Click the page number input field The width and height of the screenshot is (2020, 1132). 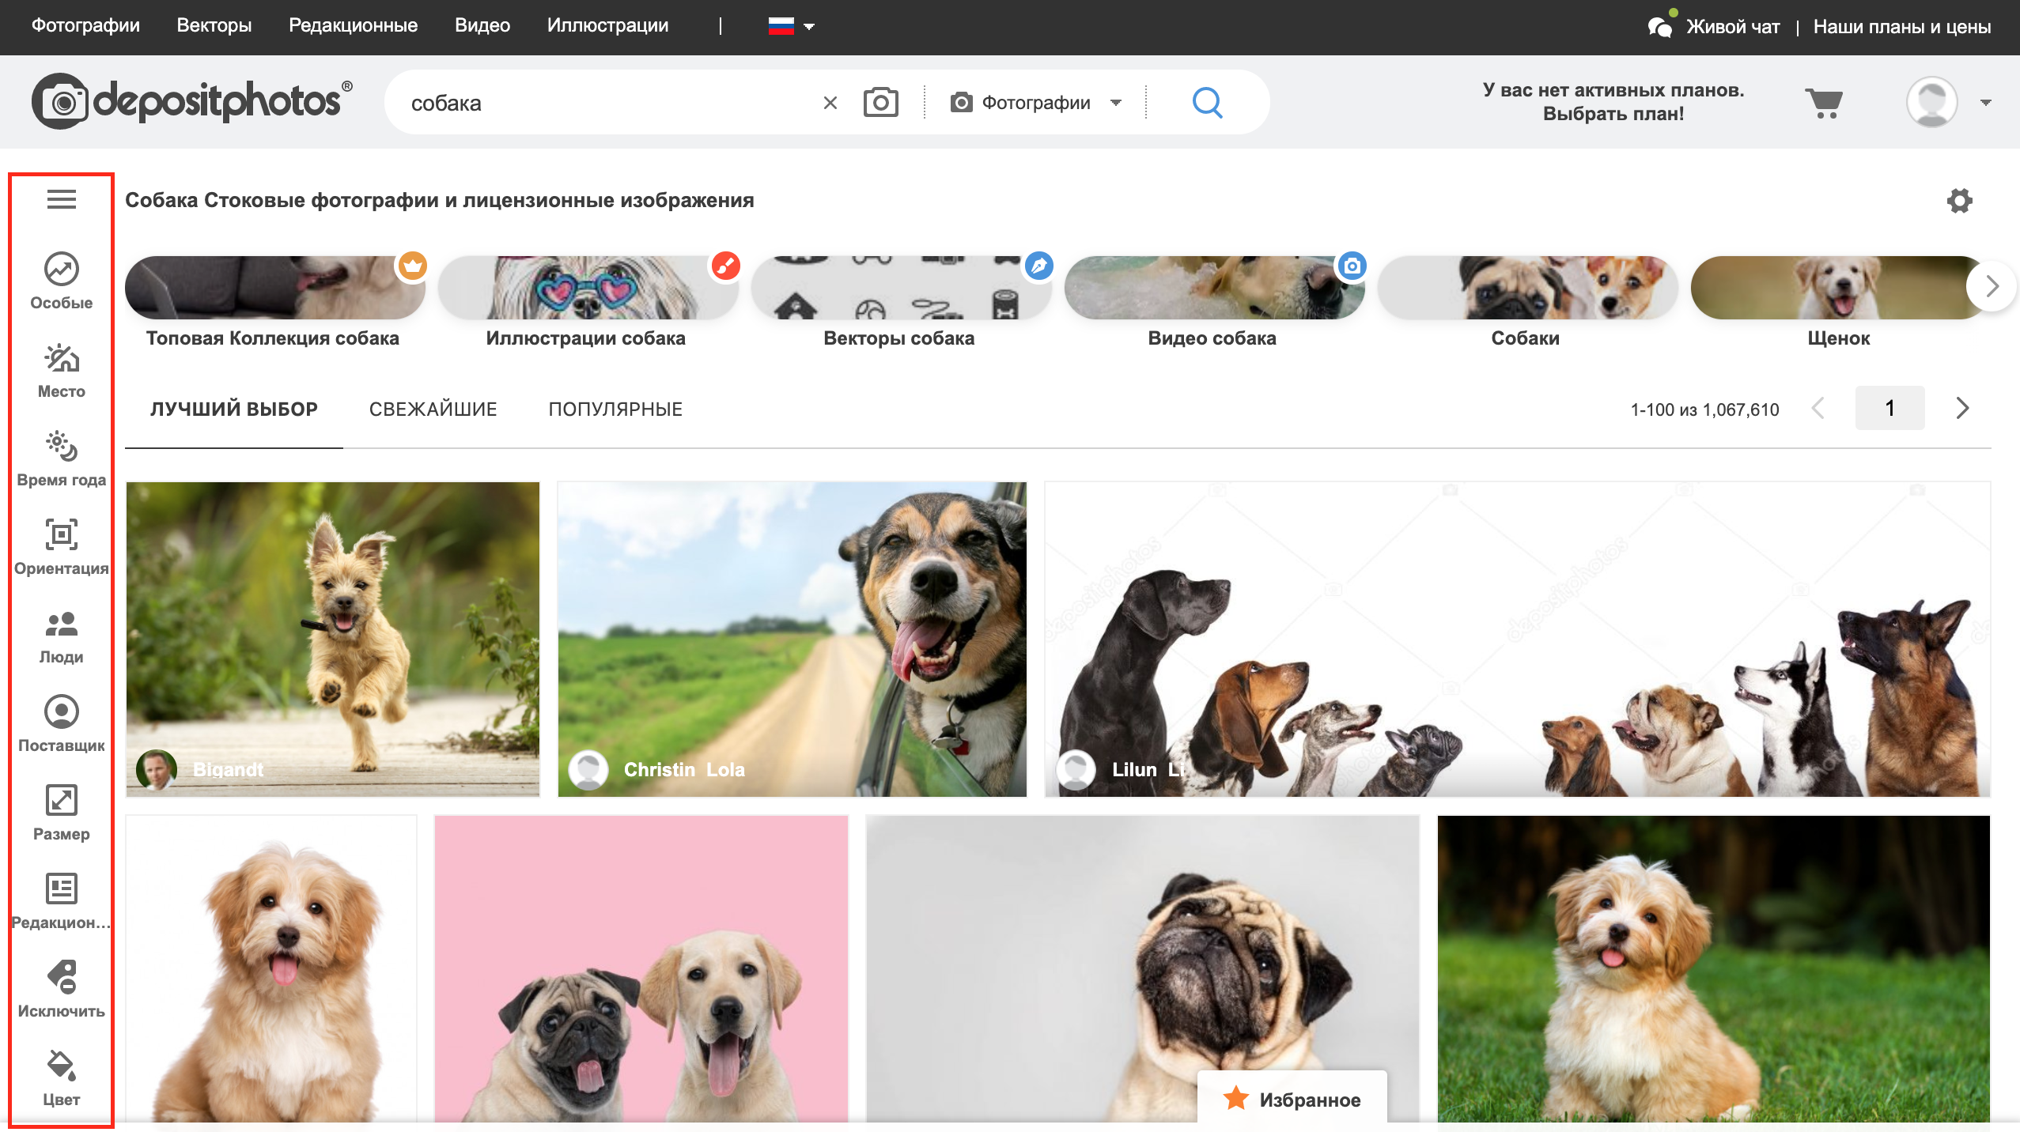point(1890,408)
